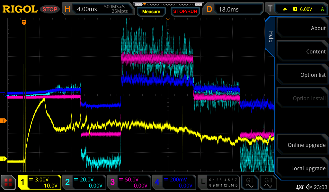
Task: Open the function navigation menu icon
Action: tap(8, 182)
